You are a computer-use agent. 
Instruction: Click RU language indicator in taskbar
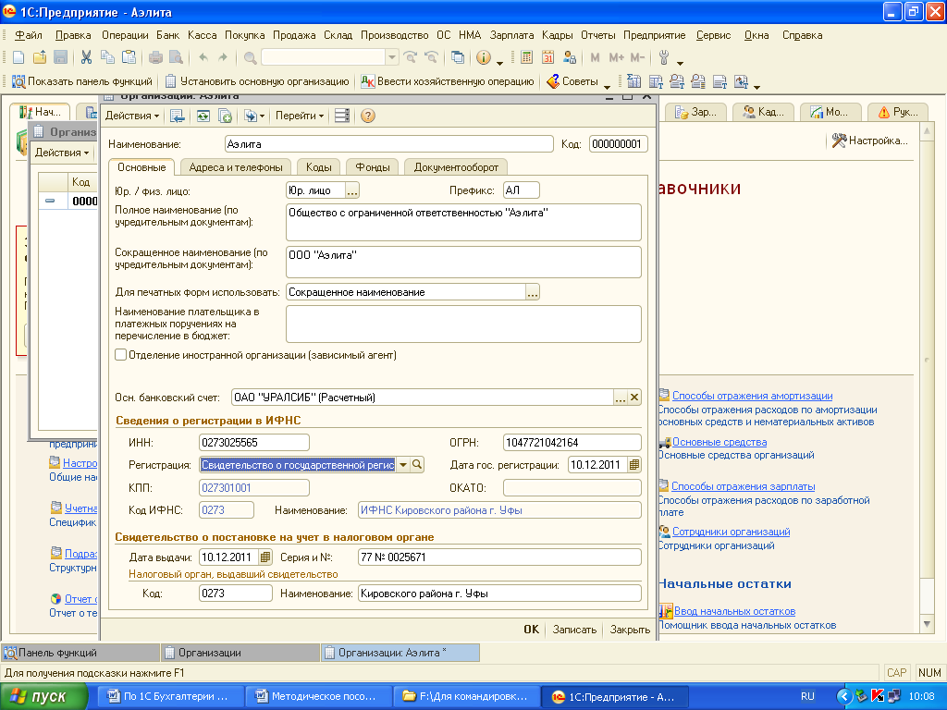tap(807, 696)
